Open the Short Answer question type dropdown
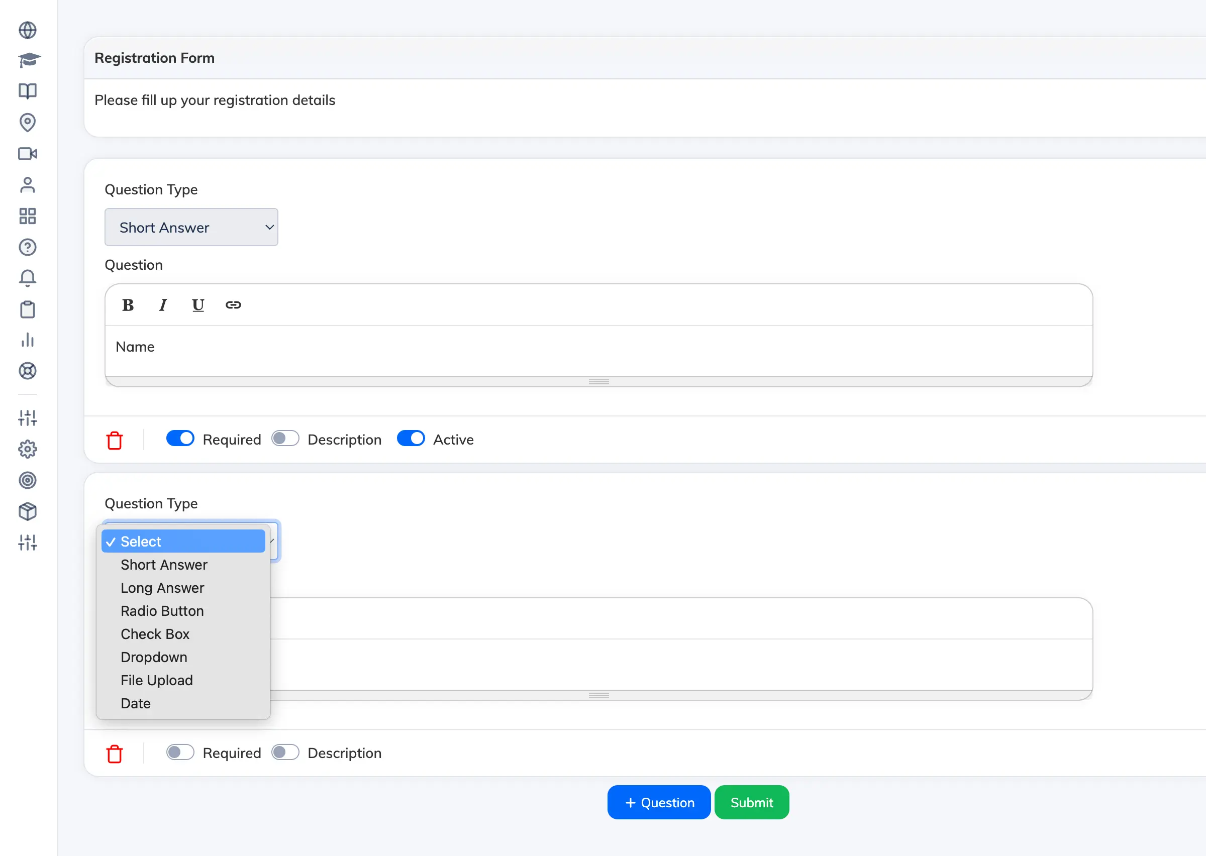1206x856 pixels. coord(191,227)
